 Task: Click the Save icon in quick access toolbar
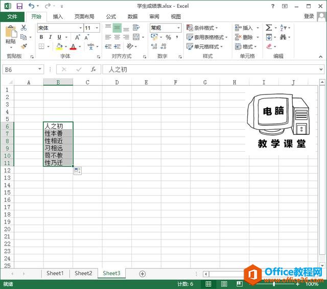point(19,6)
